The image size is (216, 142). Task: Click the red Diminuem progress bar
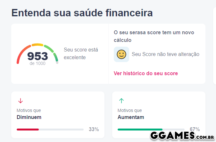click(28, 130)
